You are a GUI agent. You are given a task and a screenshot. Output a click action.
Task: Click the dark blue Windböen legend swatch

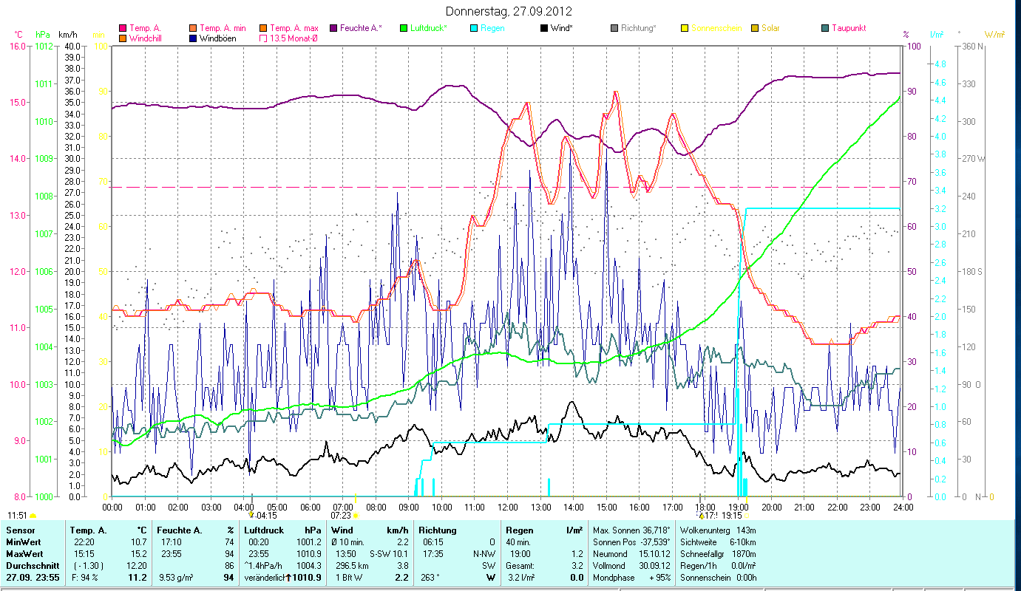pos(194,38)
